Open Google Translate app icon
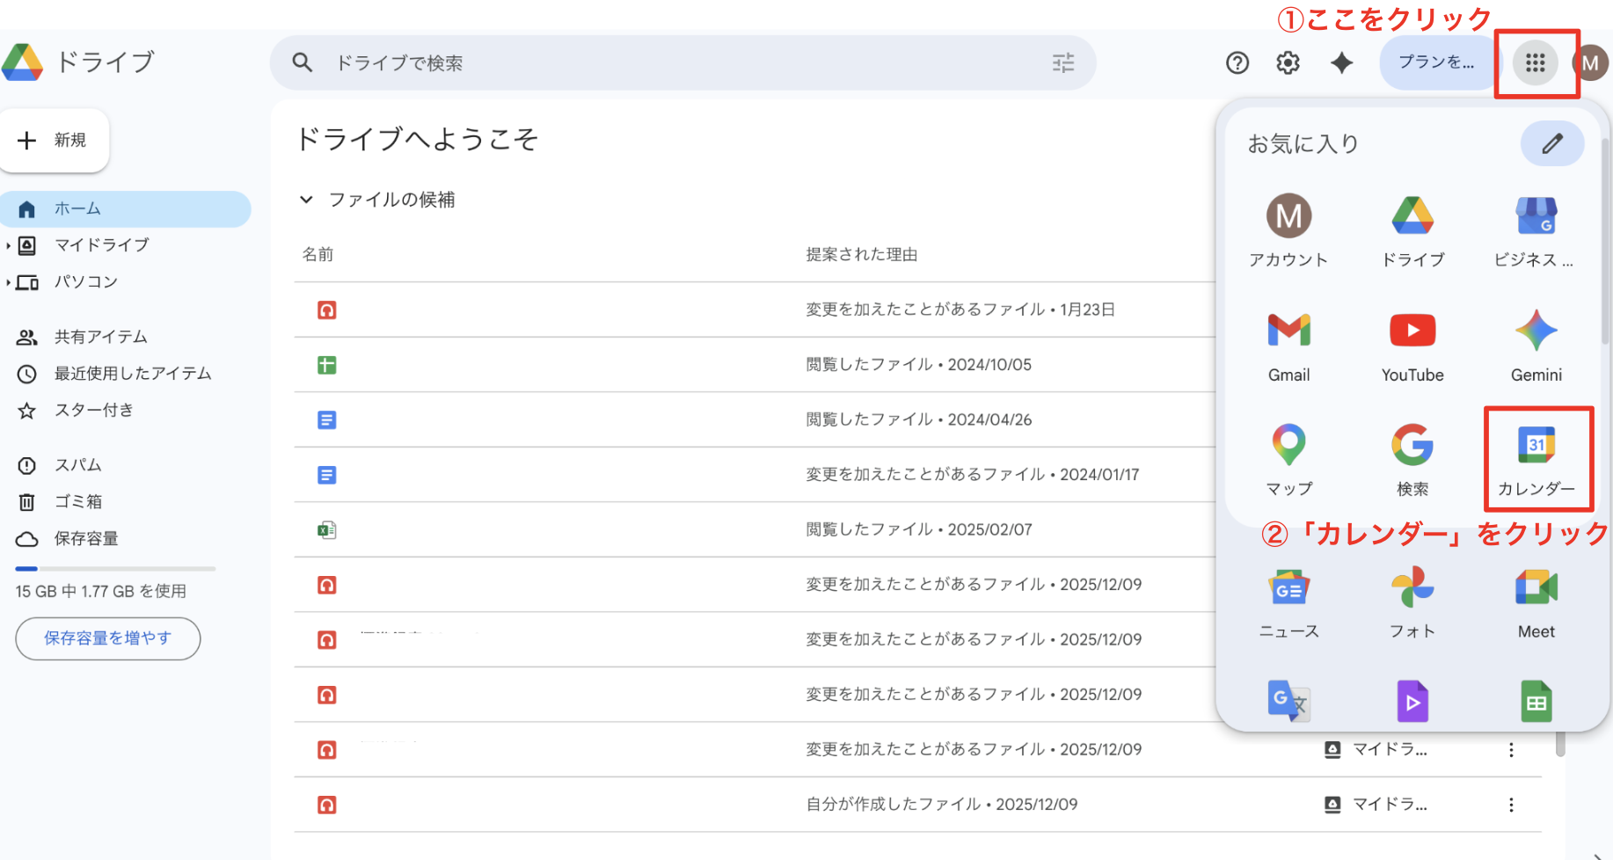Image resolution: width=1613 pixels, height=860 pixels. pos(1288,701)
